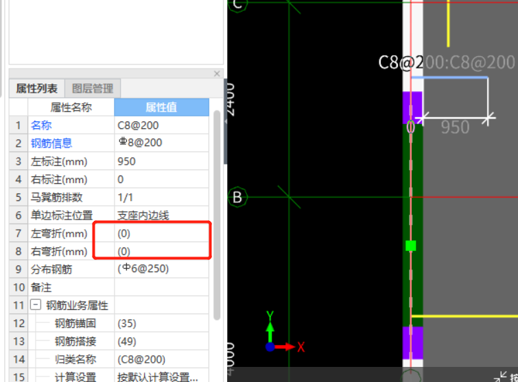Select the 右弯折(mm) property label
The image size is (518, 382).
point(59,252)
